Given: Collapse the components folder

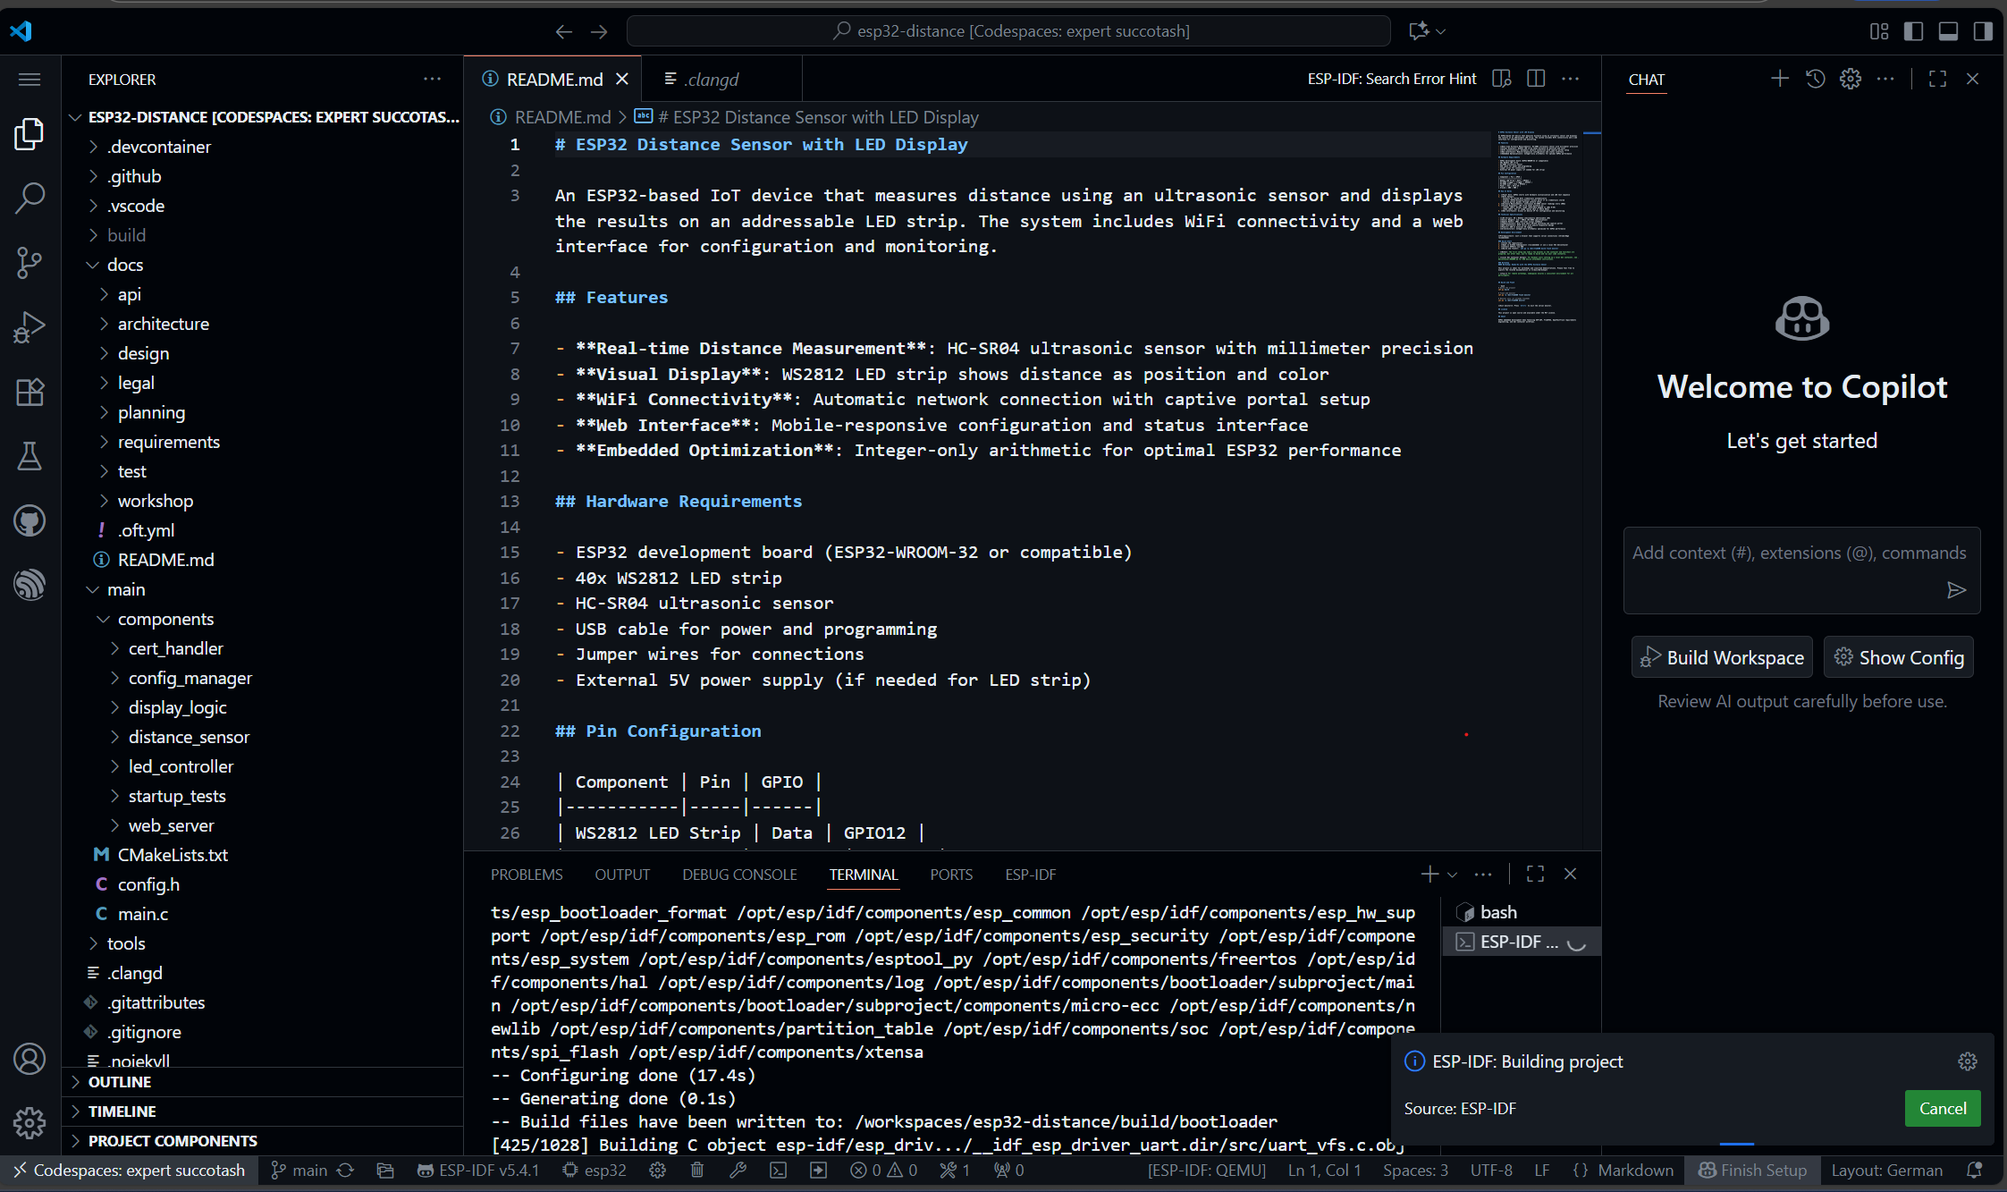Looking at the screenshot, I should (x=165, y=619).
